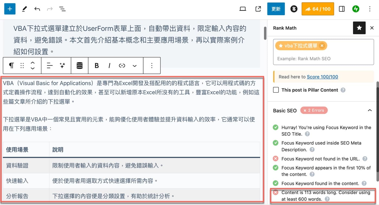Toggle the settings sidebar panel icon
The image size is (379, 205).
pos(342,9)
